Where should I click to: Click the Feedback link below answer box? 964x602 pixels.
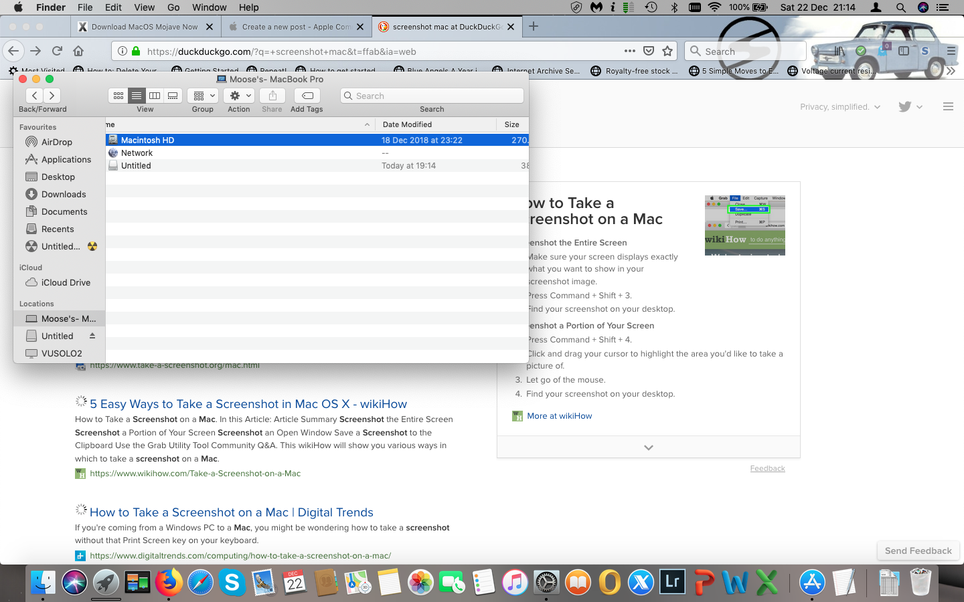point(768,468)
